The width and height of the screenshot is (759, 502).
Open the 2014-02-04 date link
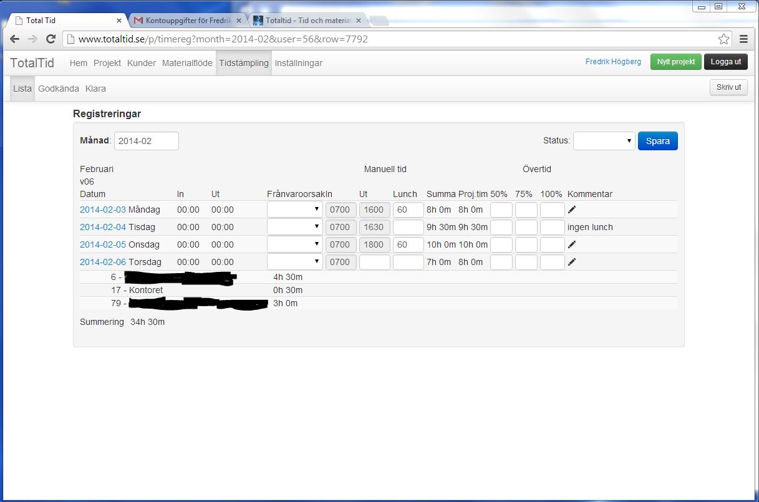[103, 227]
